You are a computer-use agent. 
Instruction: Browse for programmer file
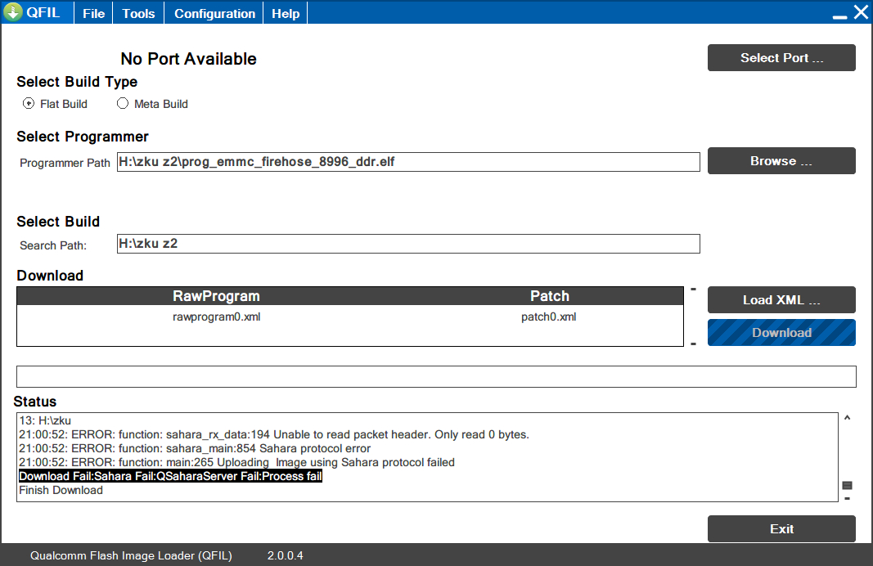coord(781,161)
